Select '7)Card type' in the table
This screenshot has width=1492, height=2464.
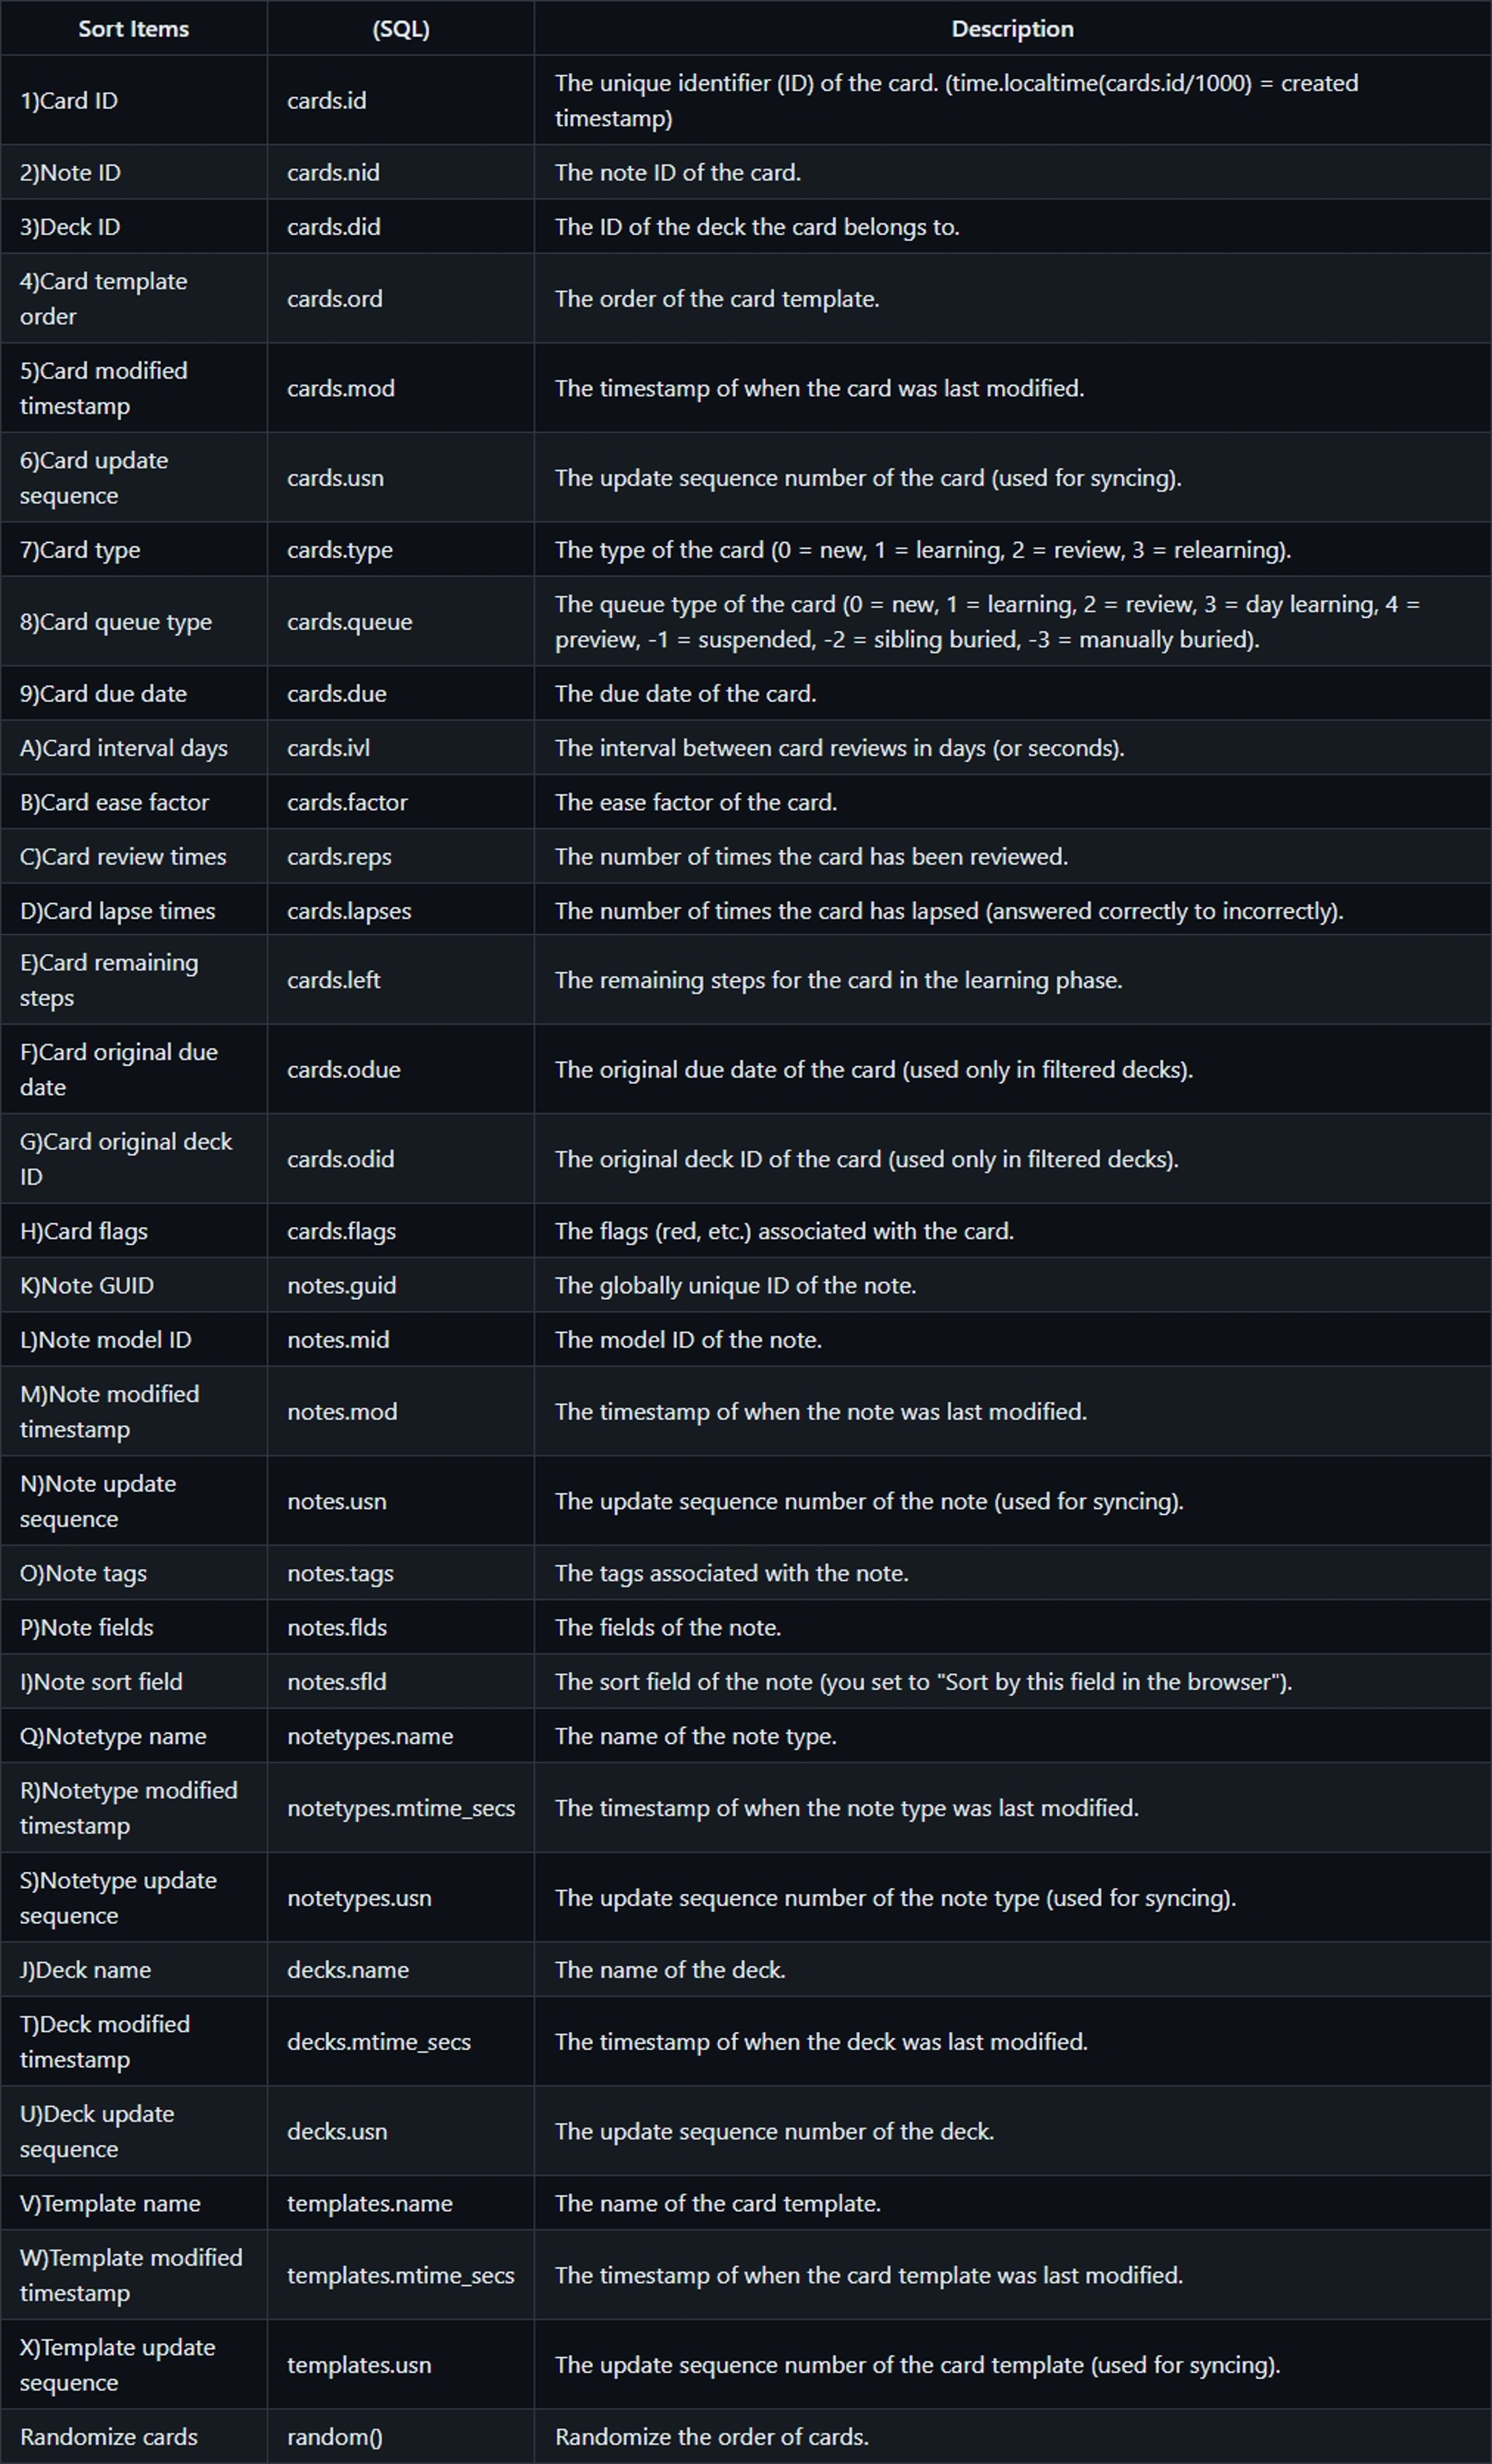pos(80,550)
